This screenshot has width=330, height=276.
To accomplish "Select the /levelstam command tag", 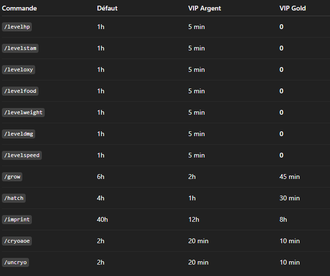I will click(x=20, y=48).
